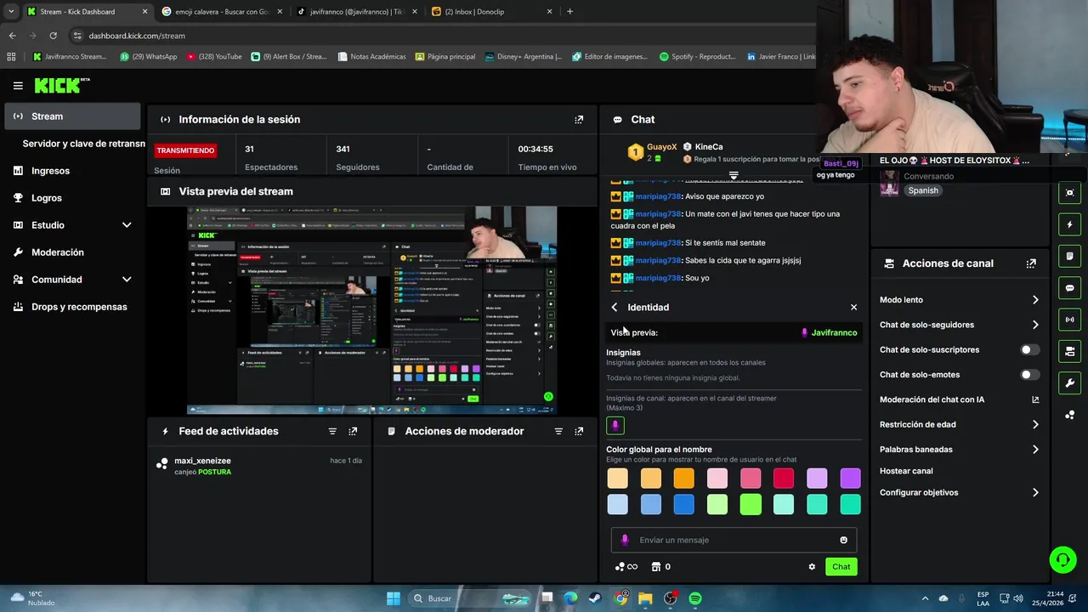Pop out the Acciones de canal panel
The width and height of the screenshot is (1088, 612).
pos(1031,263)
